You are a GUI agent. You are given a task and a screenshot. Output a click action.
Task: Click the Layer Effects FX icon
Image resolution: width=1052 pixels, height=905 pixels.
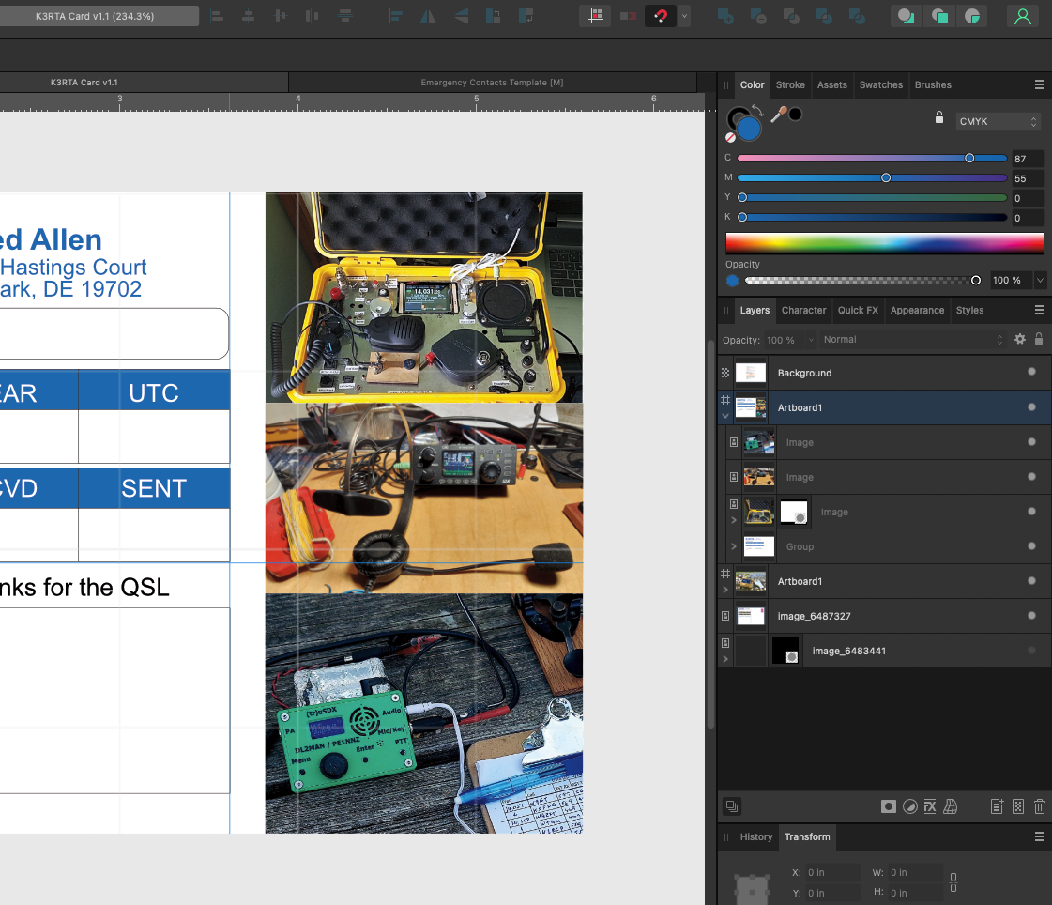[x=930, y=806]
